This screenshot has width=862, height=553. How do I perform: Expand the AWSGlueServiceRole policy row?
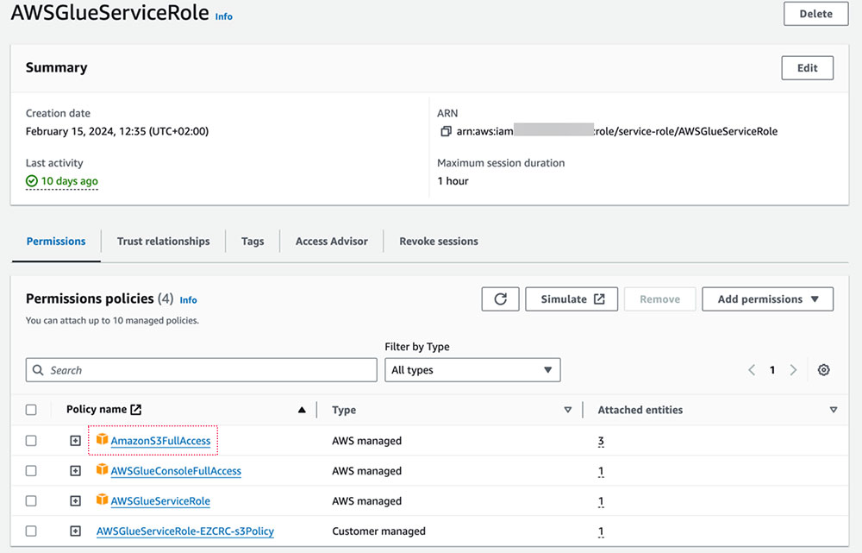75,500
